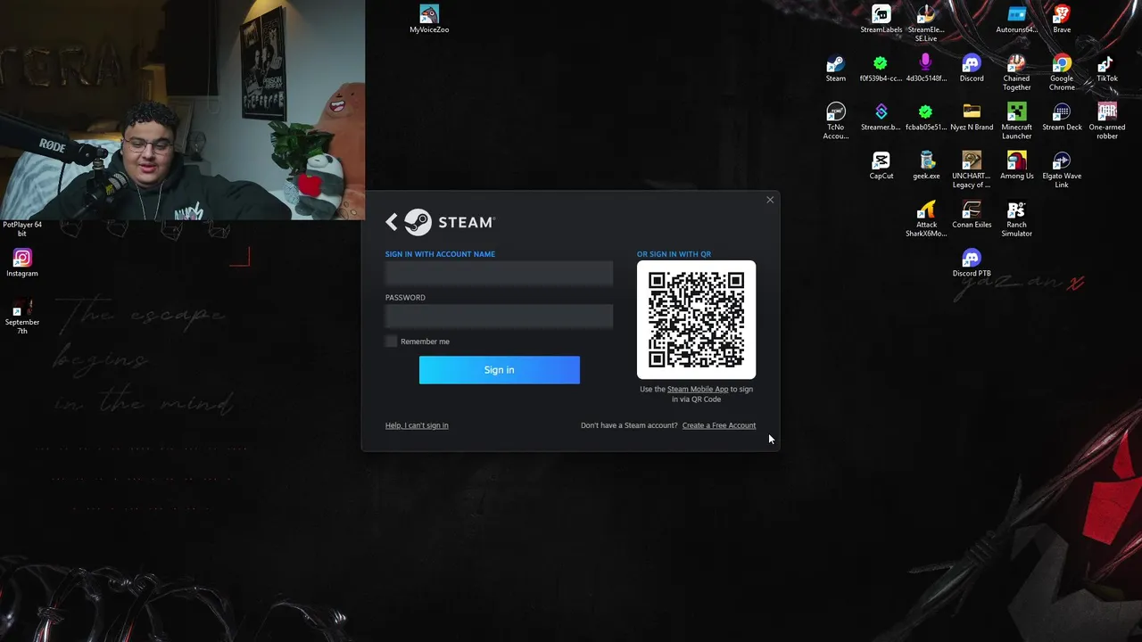Focus the password input field
Image resolution: width=1142 pixels, height=642 pixels.
tap(499, 317)
